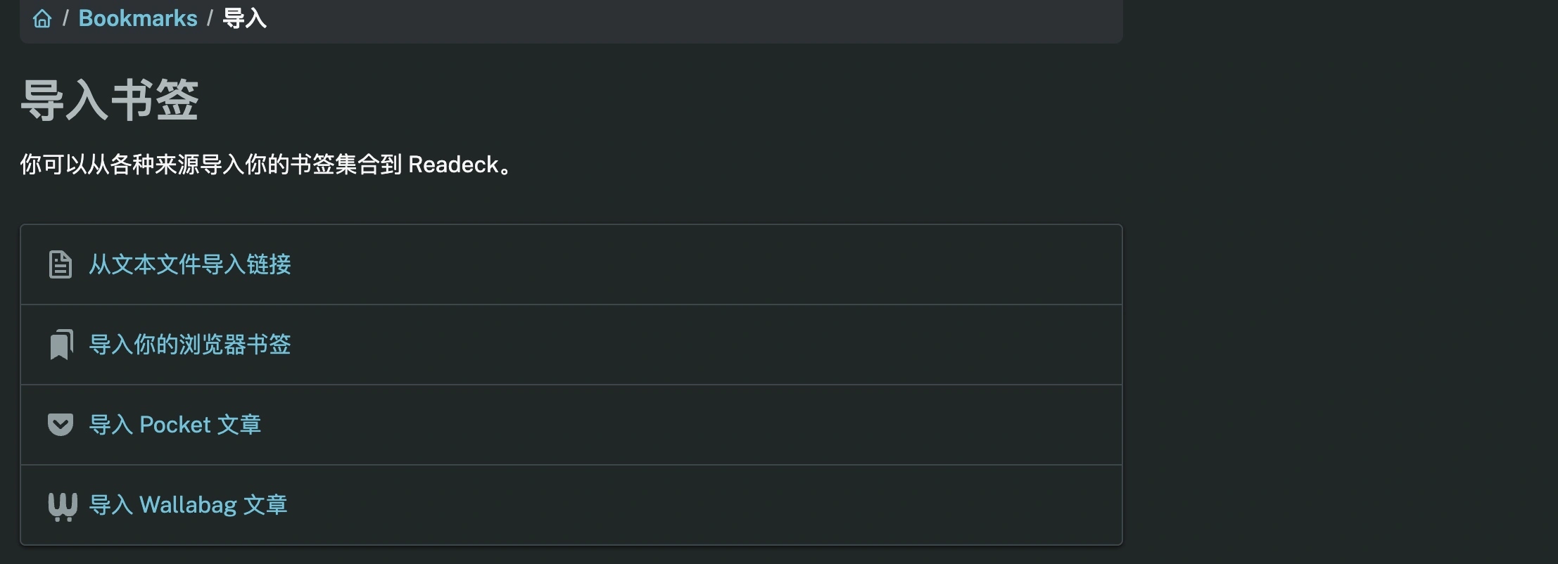Open 导入 Pocket 文章 link
Screen dimensions: 1558x564
pos(175,425)
